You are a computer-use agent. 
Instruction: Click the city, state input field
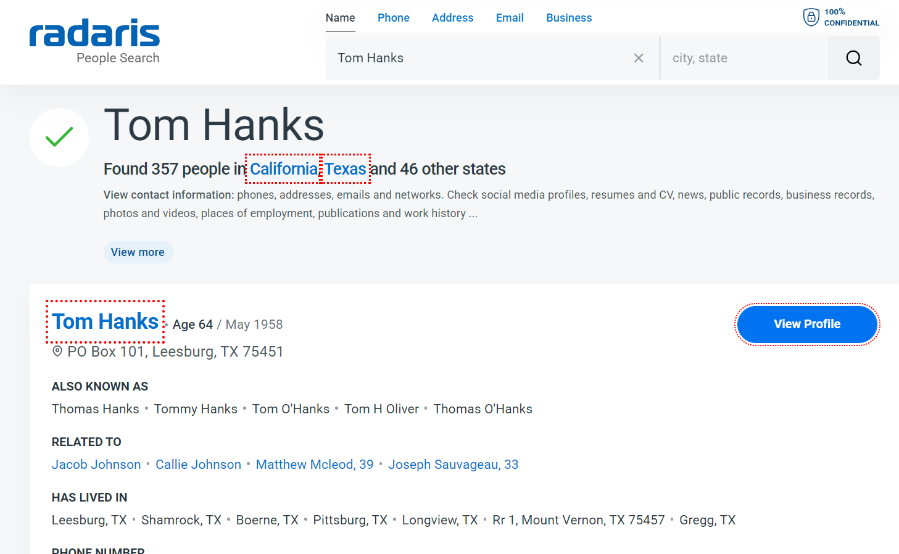coord(744,58)
